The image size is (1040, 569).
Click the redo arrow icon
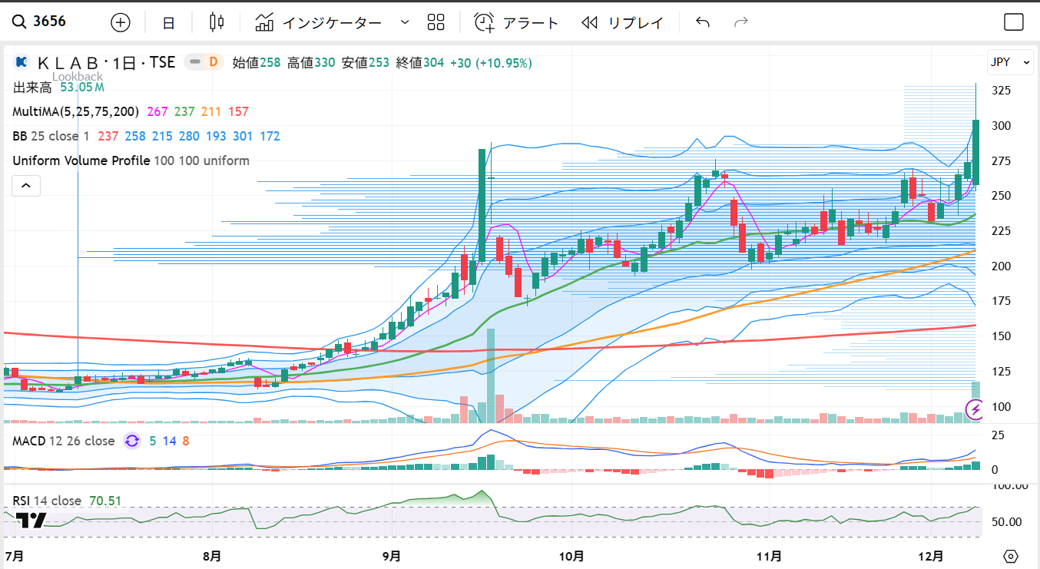pos(740,22)
